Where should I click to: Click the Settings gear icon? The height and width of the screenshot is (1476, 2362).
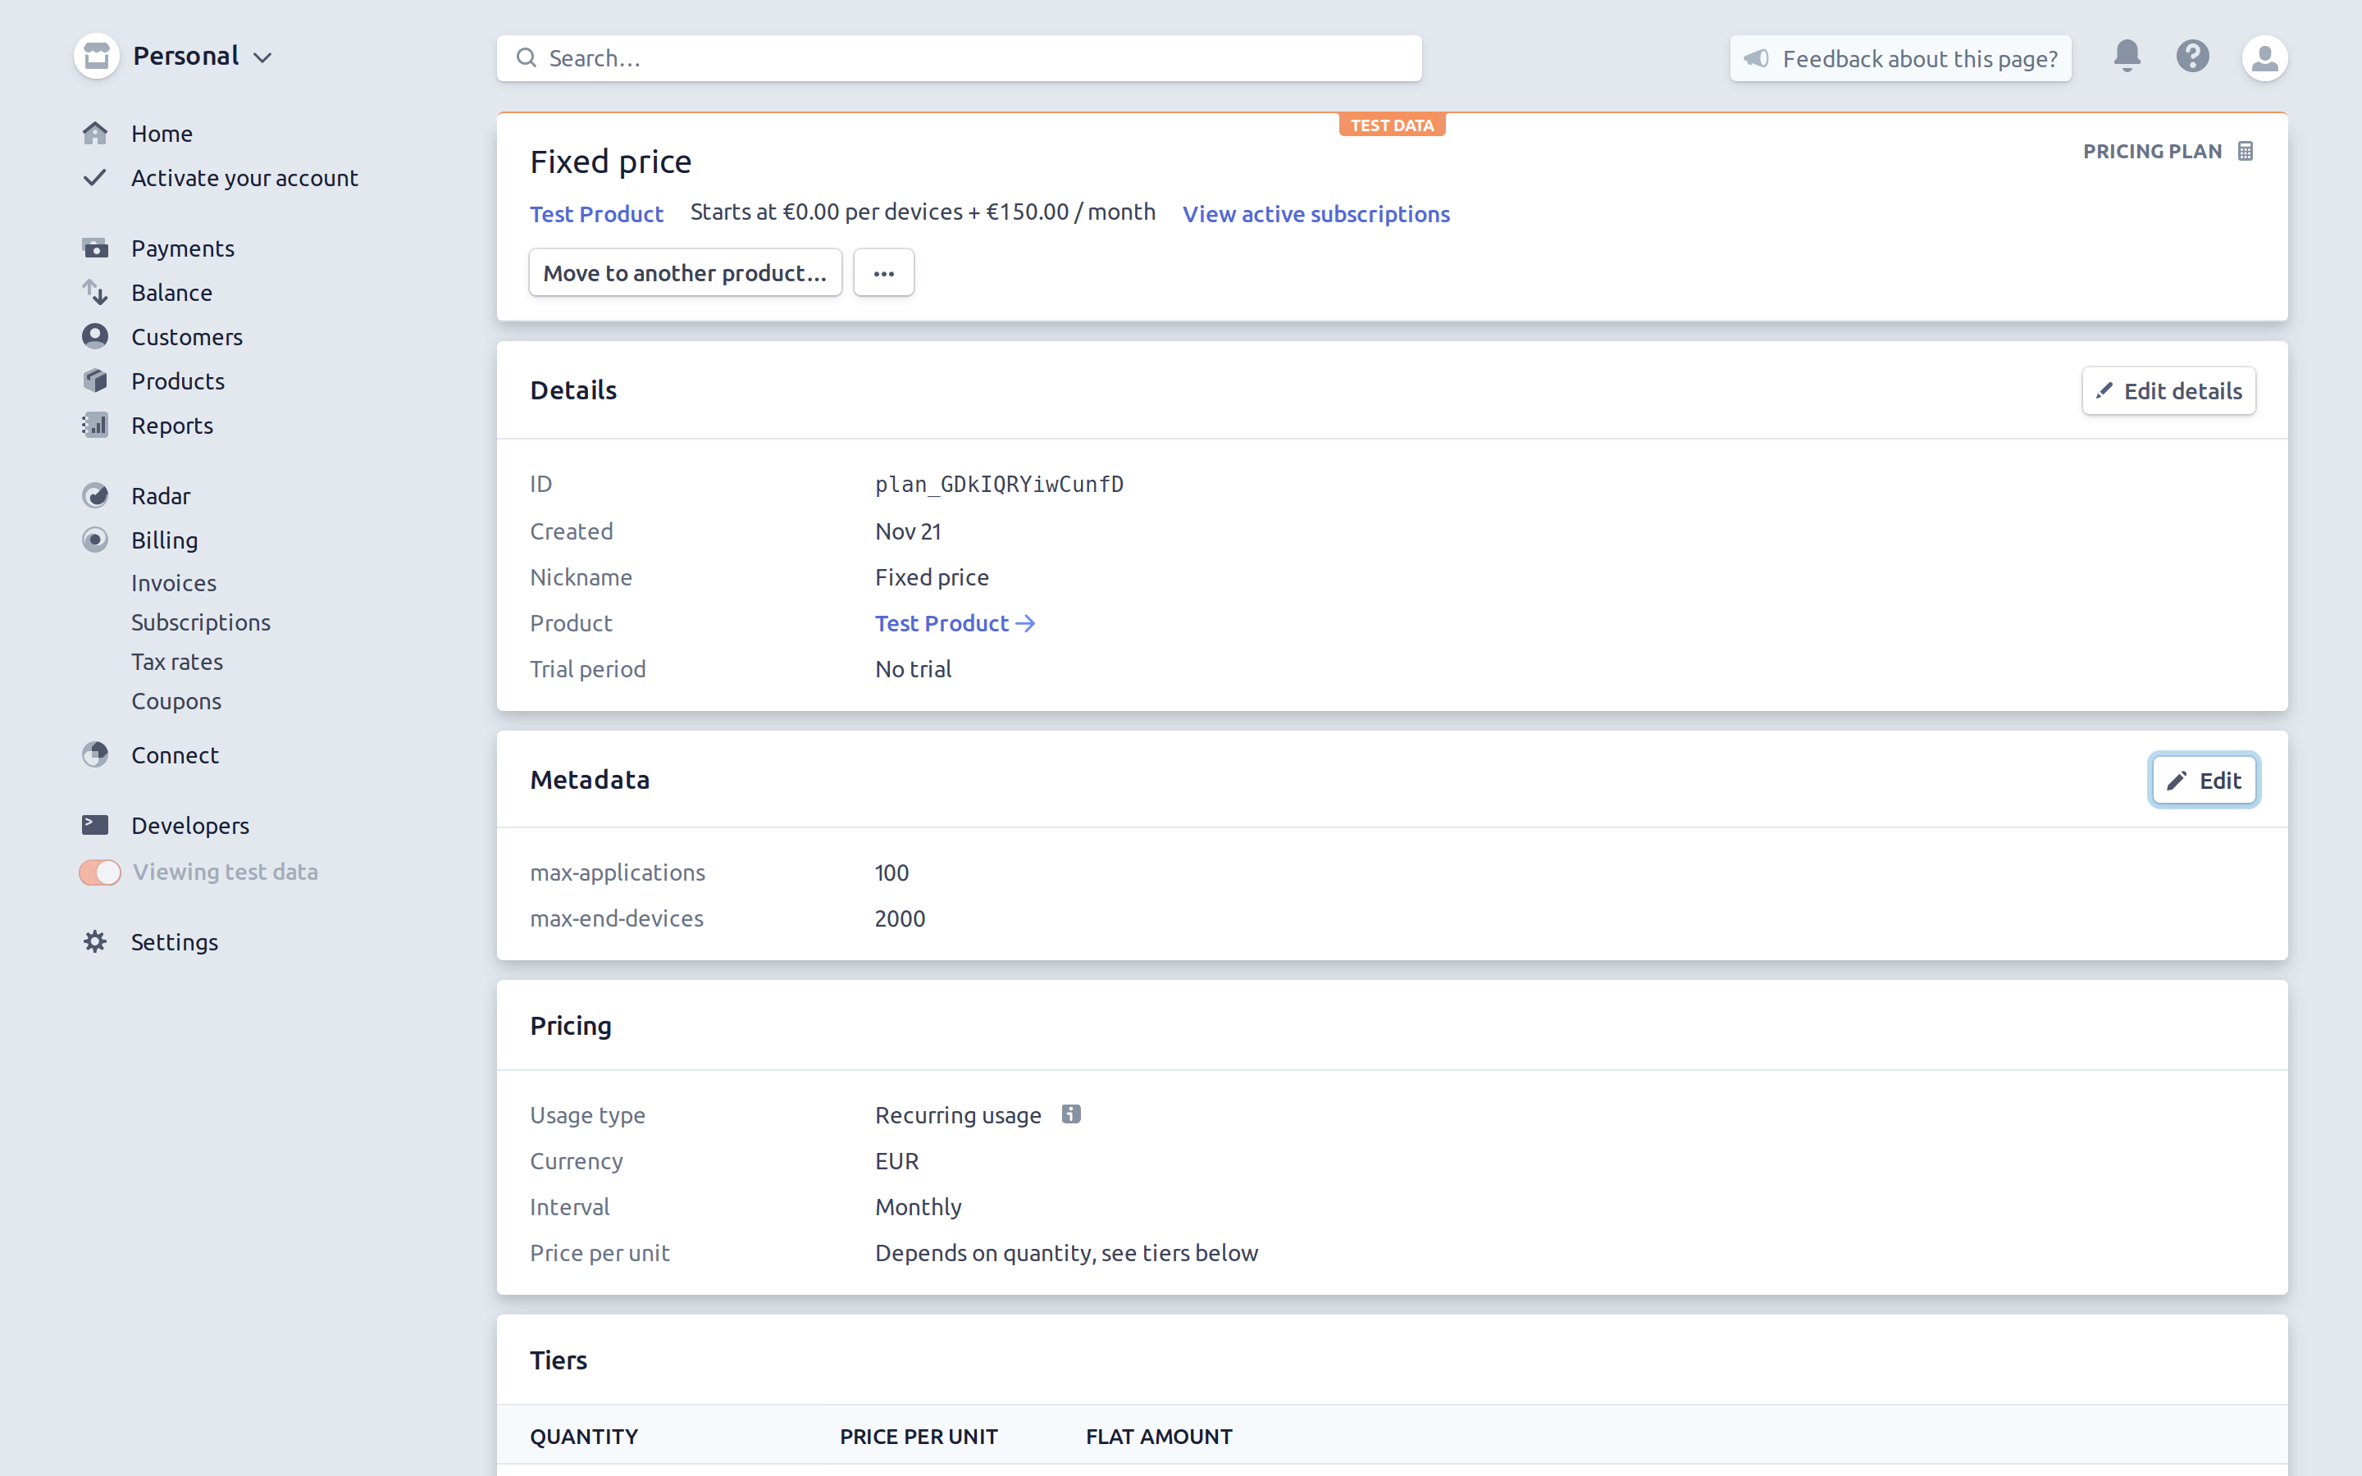[94, 942]
